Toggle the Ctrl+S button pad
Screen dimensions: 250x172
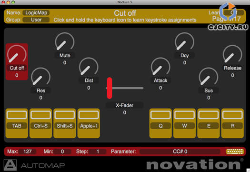click(x=40, y=123)
